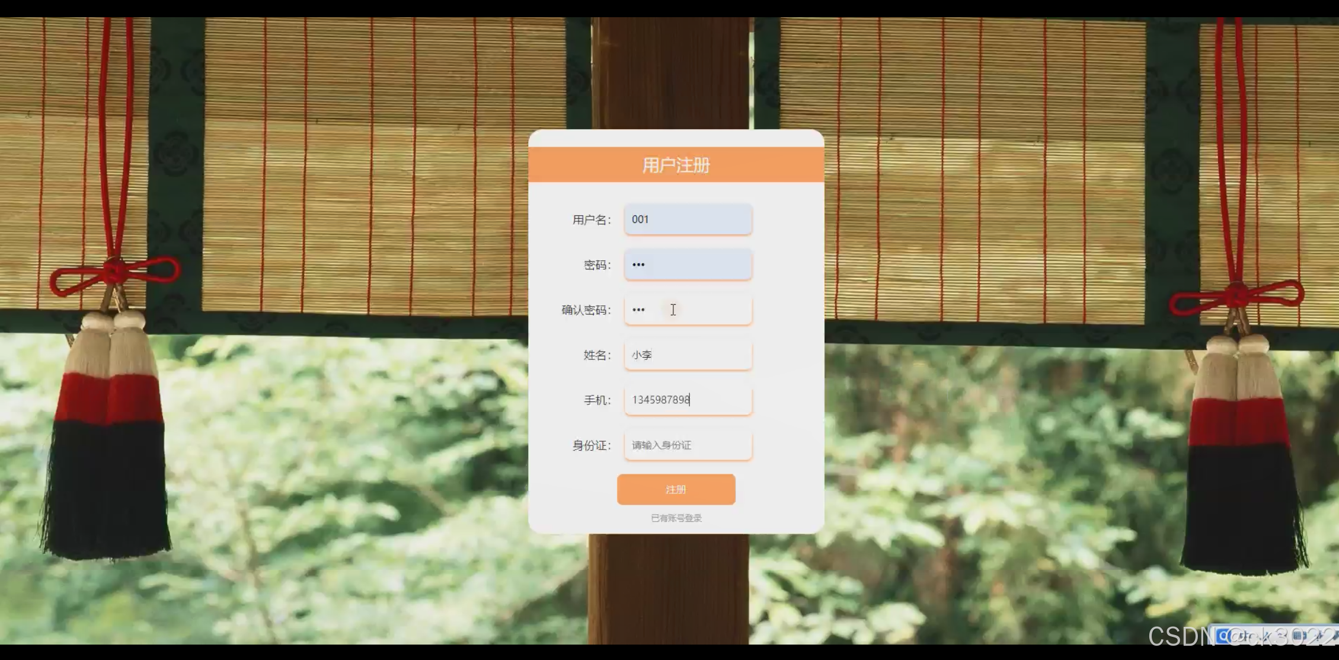Open the 已有账号登录 login link
Viewport: 1339px width, 660px height.
676,518
